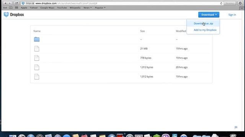The width and height of the screenshot is (245, 137).
Task: Click the 778 bytes size value
Action: coord(145,58)
